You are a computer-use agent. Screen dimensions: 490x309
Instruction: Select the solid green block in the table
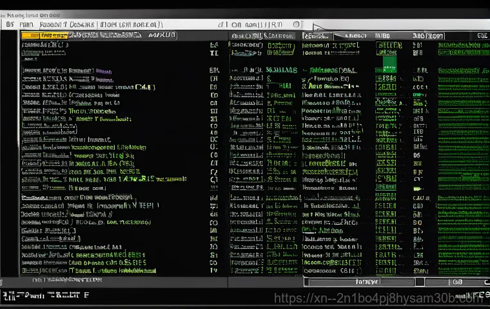pyautogui.click(x=389, y=62)
